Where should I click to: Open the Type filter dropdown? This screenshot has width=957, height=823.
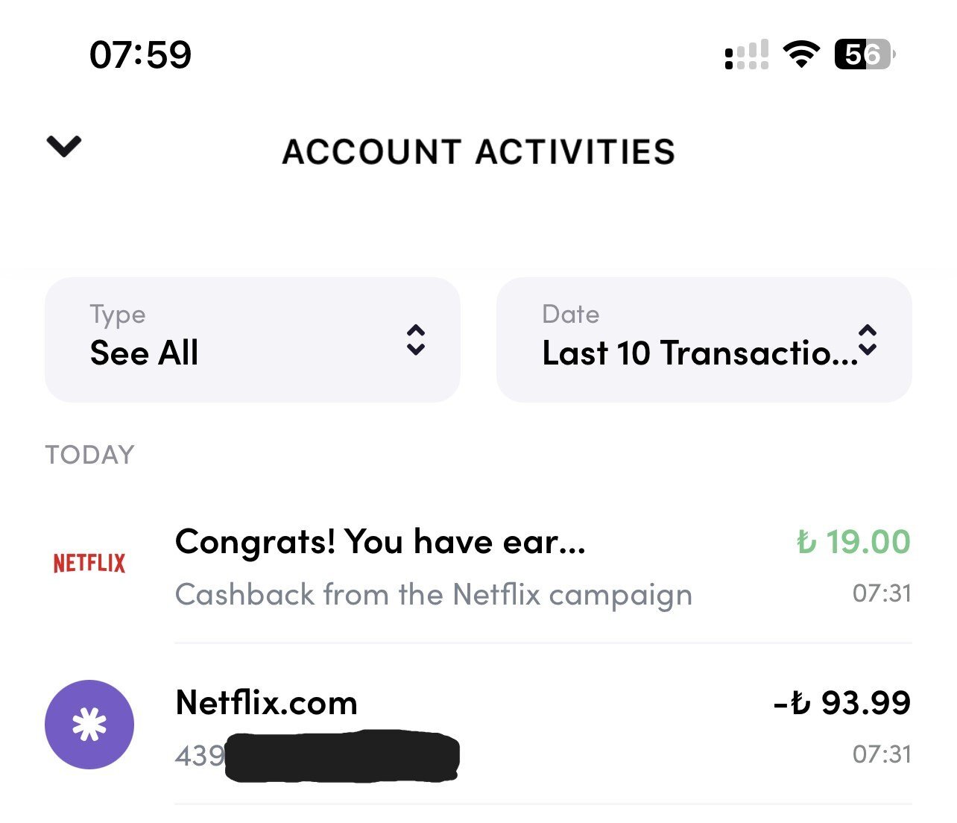tap(253, 340)
